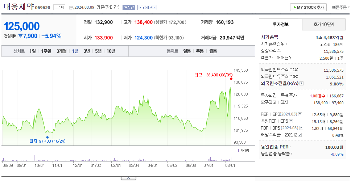Click help icon next to 외국인소진율(B/A)

point(302,84)
